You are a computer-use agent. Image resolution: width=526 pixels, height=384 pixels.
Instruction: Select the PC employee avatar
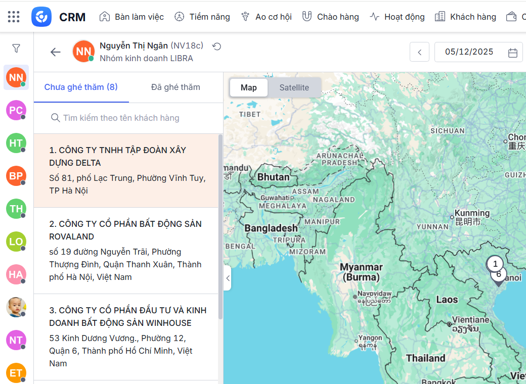[x=16, y=110]
